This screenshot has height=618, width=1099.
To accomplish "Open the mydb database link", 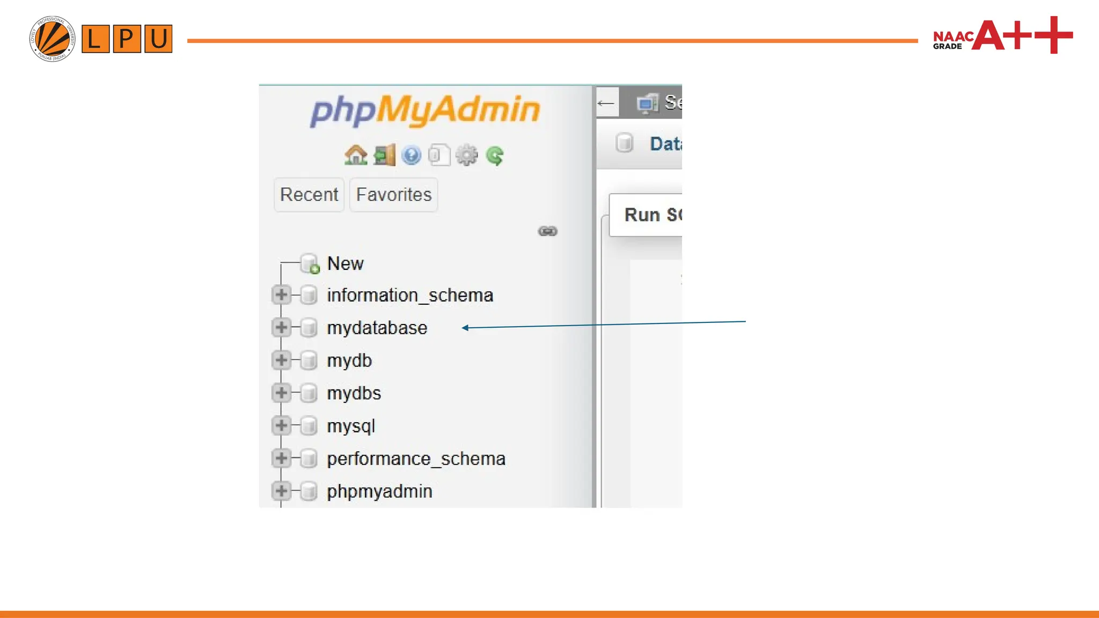I will click(349, 360).
